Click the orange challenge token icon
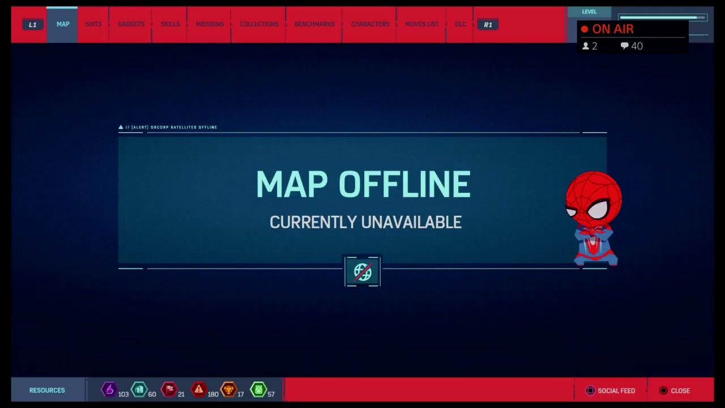This screenshot has height=408, width=725. 229,390
